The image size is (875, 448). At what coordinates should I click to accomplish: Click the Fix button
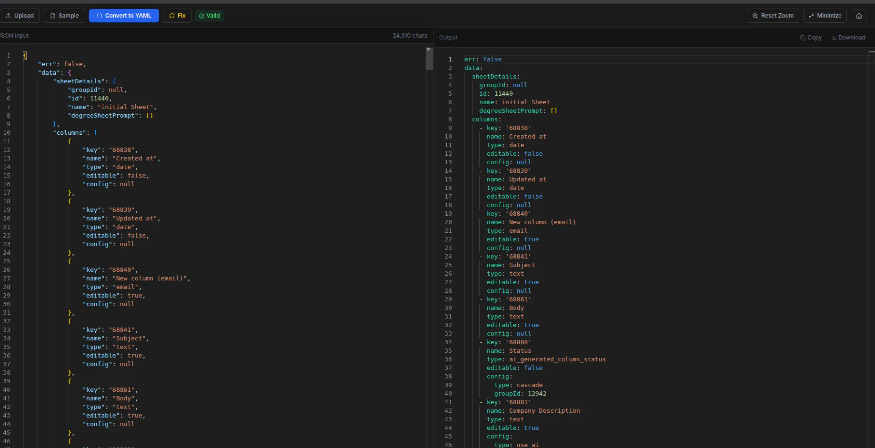click(177, 16)
